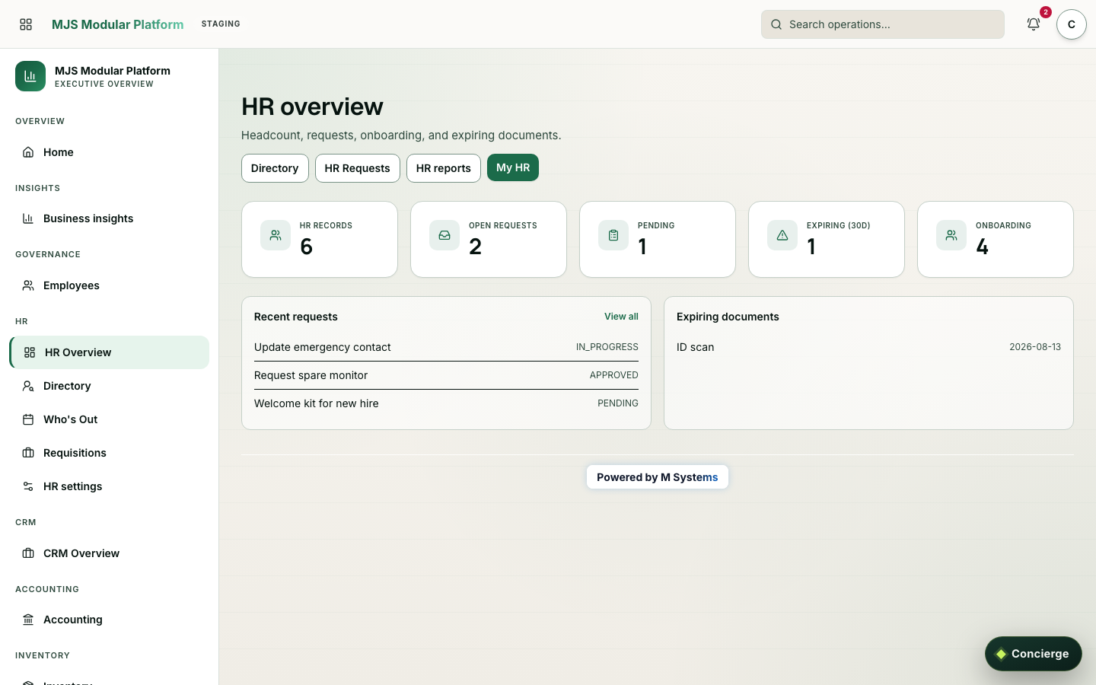Open the Expiring (30D) card

[x=827, y=239]
